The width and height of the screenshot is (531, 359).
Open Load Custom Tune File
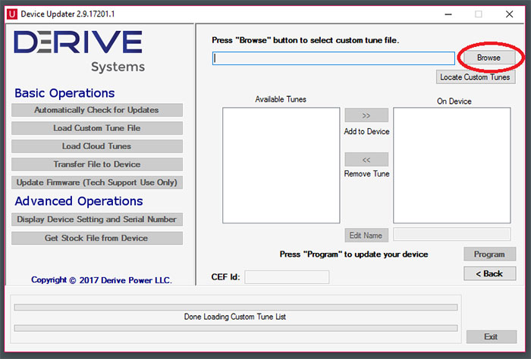97,128
